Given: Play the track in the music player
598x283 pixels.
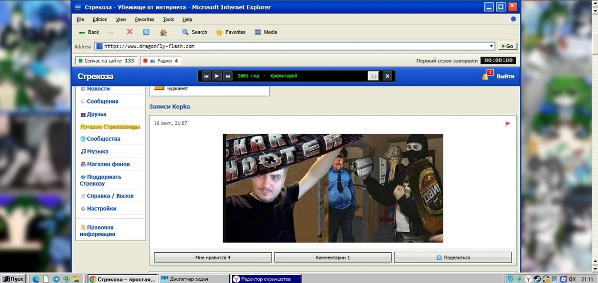Looking at the screenshot, I should (217, 76).
